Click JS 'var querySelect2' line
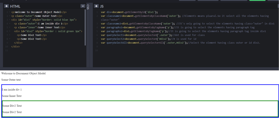279x118 pixels. click(x=148, y=39)
